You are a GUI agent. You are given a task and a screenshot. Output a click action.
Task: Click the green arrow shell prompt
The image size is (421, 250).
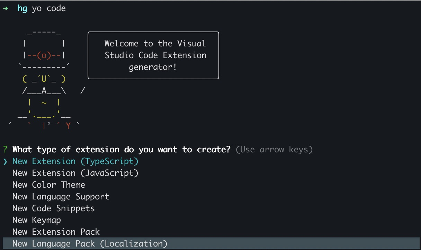5,9
